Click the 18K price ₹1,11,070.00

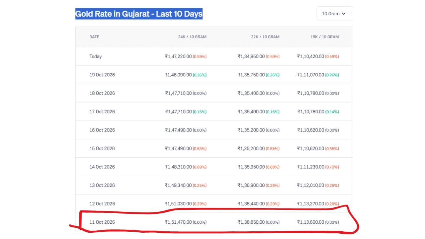pos(310,75)
